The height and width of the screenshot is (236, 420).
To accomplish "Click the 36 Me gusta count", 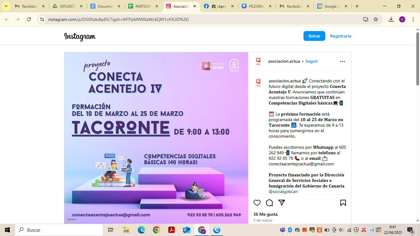I will tap(265, 214).
